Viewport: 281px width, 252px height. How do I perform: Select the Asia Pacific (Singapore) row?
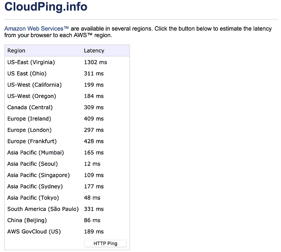pos(67,175)
